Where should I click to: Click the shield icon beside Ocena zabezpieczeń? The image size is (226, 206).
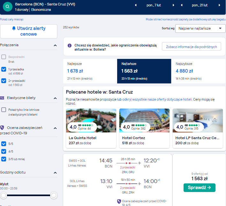coord(2,128)
